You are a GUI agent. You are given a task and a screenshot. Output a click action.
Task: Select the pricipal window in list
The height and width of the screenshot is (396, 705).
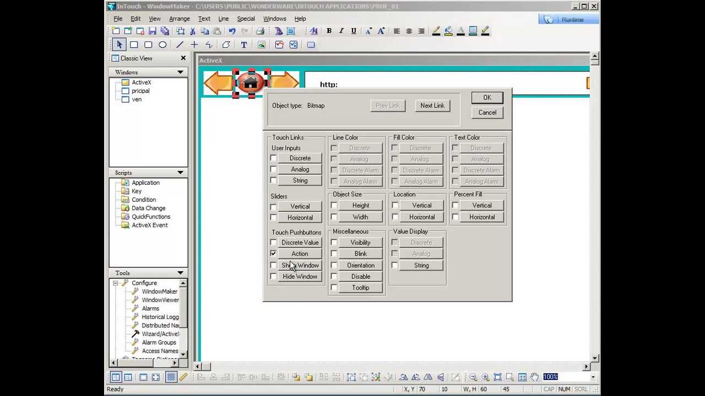pos(140,91)
